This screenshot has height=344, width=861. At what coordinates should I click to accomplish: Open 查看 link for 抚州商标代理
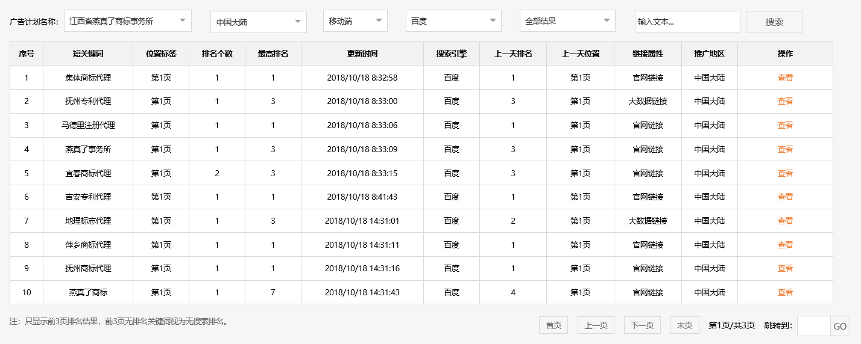click(785, 268)
